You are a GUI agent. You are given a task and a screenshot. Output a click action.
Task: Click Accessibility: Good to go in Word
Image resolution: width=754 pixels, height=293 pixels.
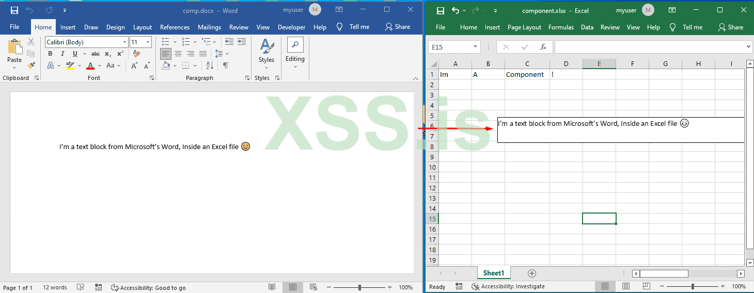(x=148, y=288)
